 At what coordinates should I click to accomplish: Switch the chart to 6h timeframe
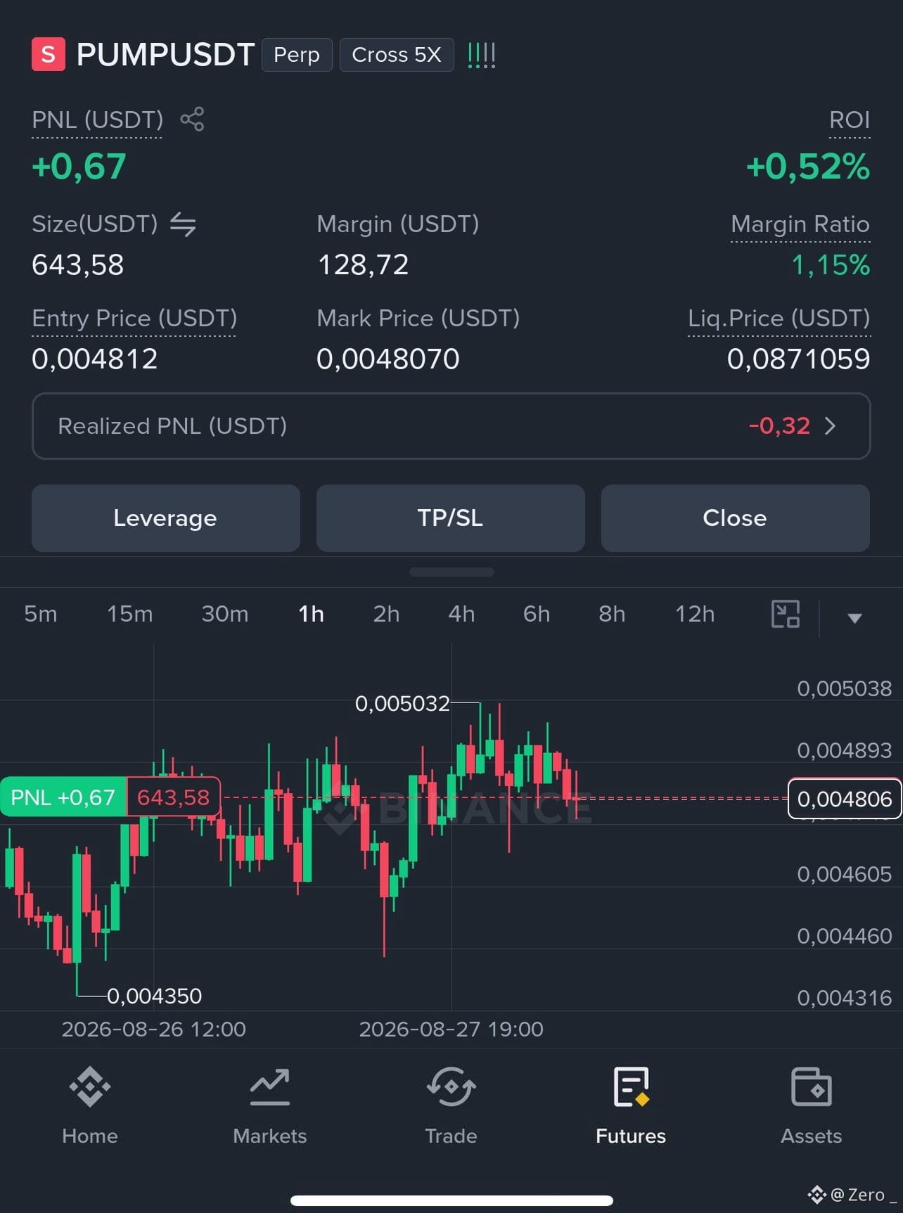pyautogui.click(x=537, y=614)
